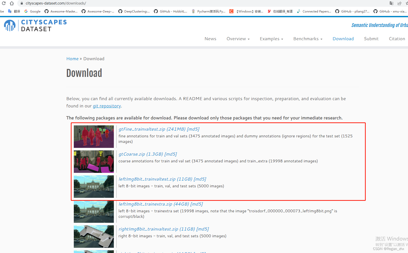The width and height of the screenshot is (408, 253).
Task: Open the GitHub - xmu-xia... bookmark
Action: coord(390,11)
